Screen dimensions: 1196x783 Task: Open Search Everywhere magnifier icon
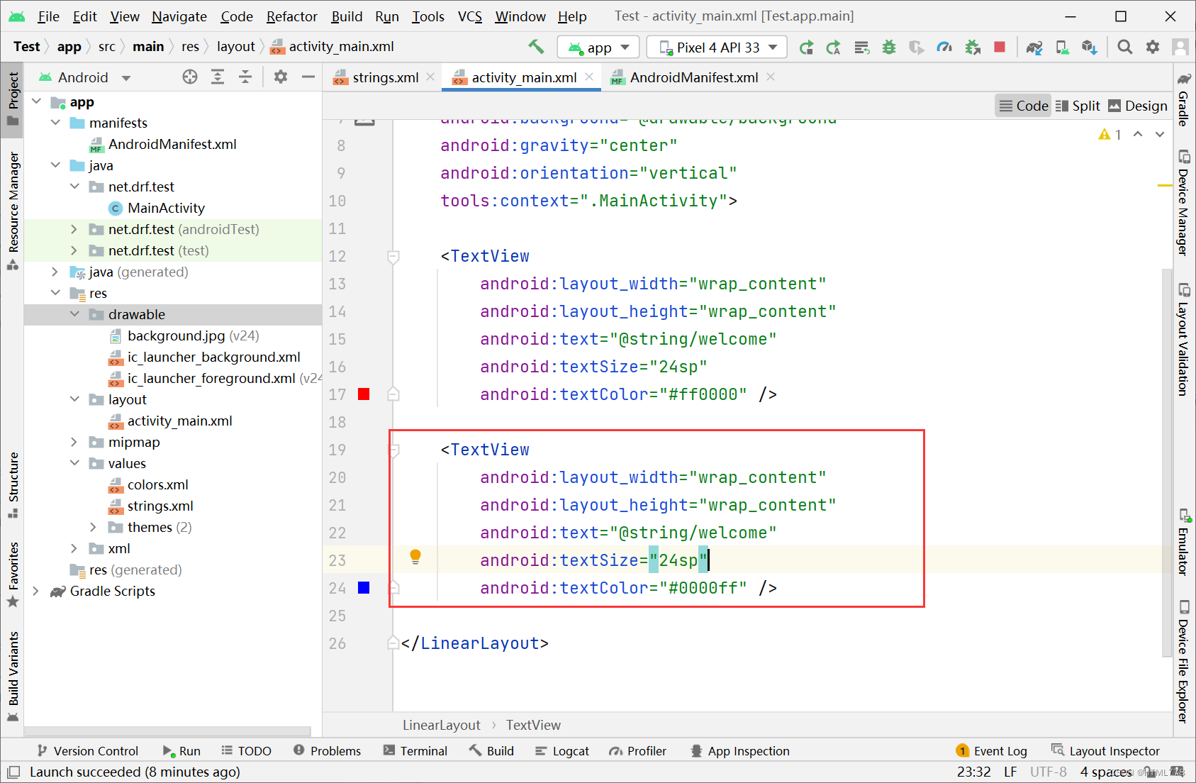(x=1124, y=47)
